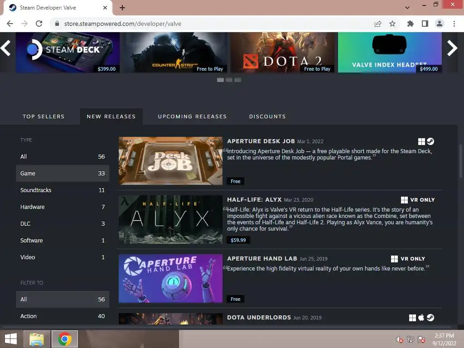Open the Aperture Hand Lab title link
464x348 pixels.
point(262,259)
